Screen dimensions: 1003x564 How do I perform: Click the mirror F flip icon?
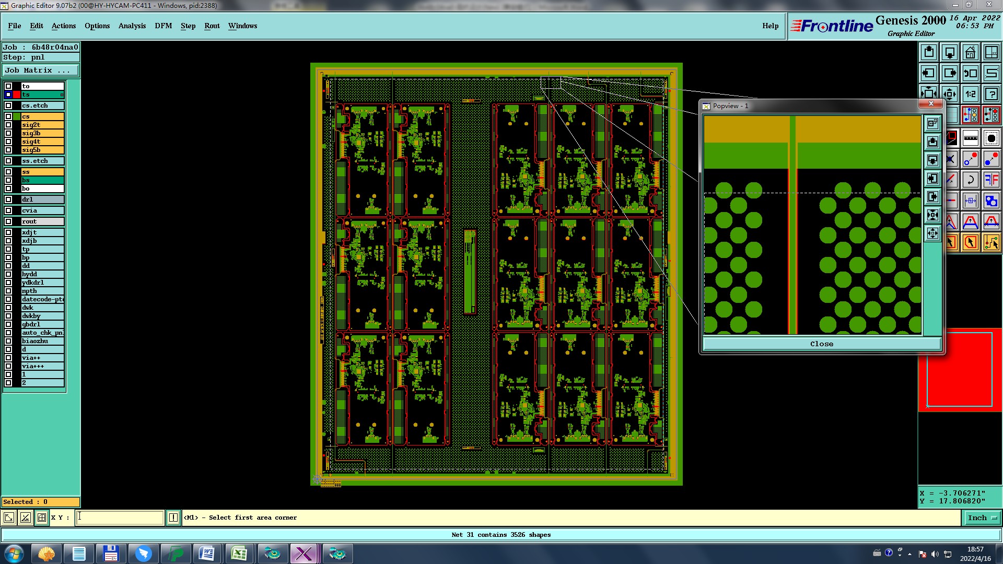(x=991, y=180)
